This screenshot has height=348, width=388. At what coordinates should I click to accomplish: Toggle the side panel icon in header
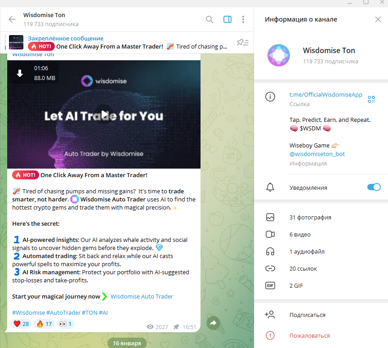click(227, 19)
